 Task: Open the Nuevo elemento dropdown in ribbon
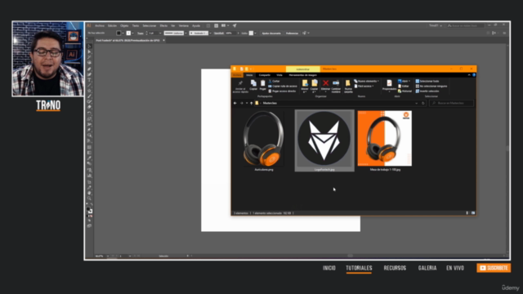[x=367, y=81]
